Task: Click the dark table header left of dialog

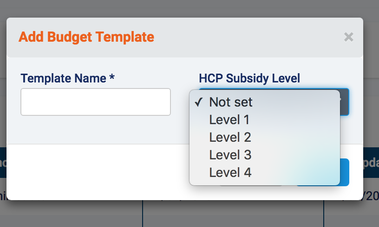Action: click(3, 162)
